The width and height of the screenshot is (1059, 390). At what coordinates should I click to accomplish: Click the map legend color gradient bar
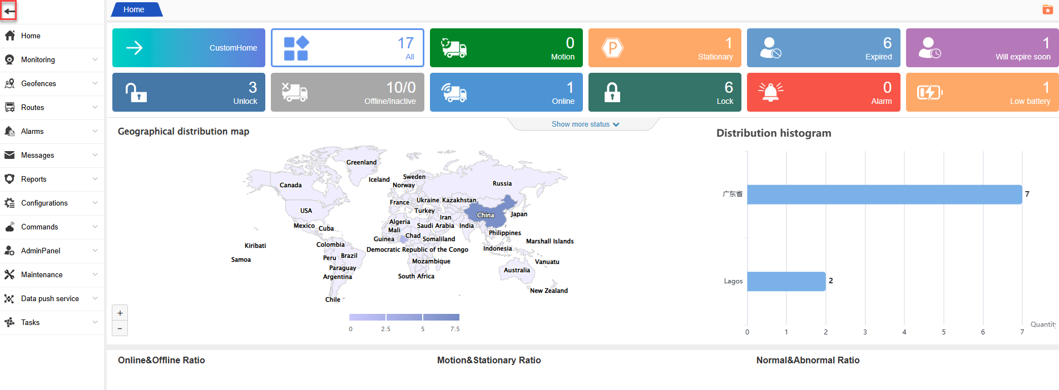[x=404, y=317]
